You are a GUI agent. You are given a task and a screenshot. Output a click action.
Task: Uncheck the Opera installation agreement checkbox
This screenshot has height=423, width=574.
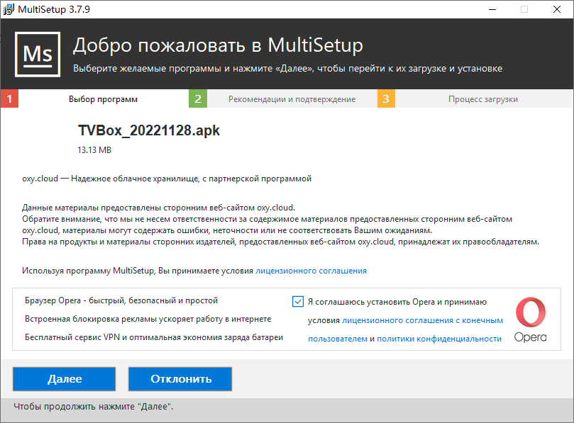coord(298,301)
